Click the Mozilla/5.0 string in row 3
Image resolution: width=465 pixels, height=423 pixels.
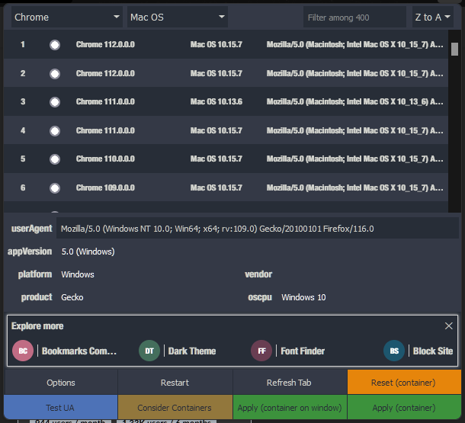pos(354,101)
